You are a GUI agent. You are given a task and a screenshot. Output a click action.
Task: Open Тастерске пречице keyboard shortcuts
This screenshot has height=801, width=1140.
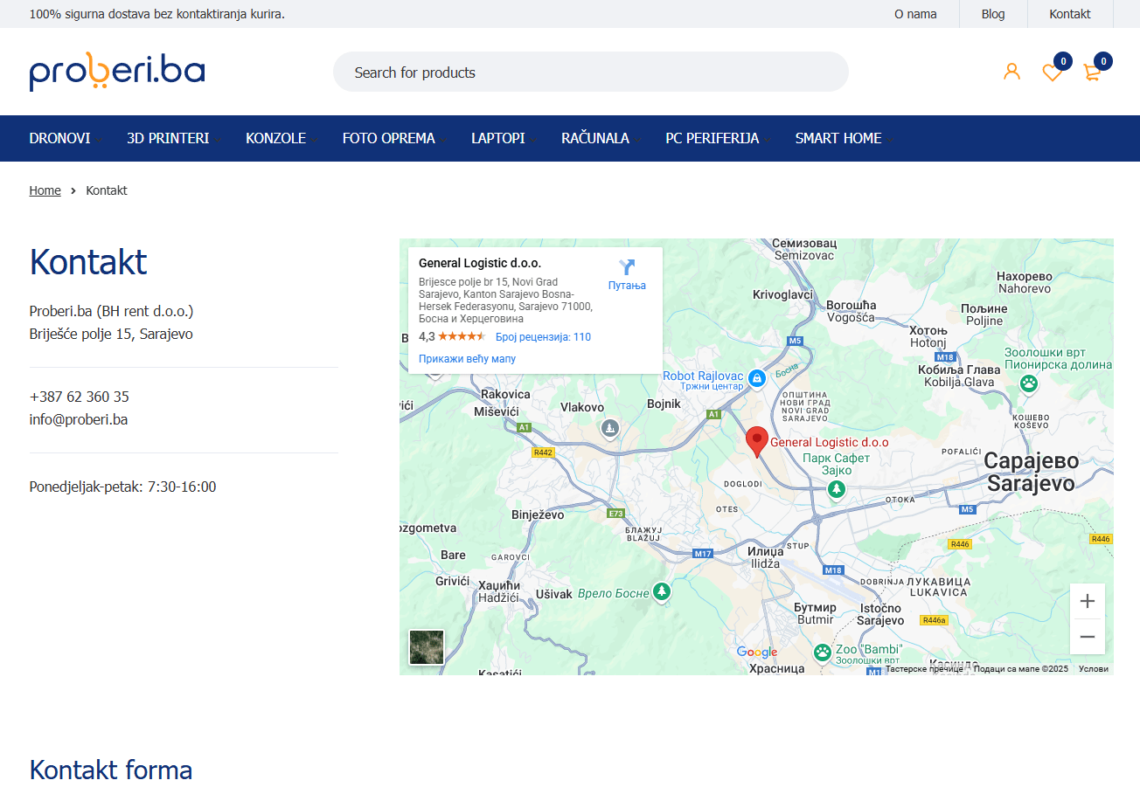pyautogui.click(x=924, y=669)
